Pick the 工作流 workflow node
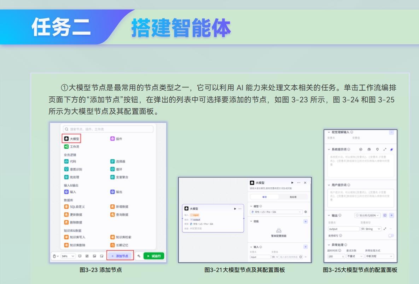419x284 pixels. pos(72,147)
